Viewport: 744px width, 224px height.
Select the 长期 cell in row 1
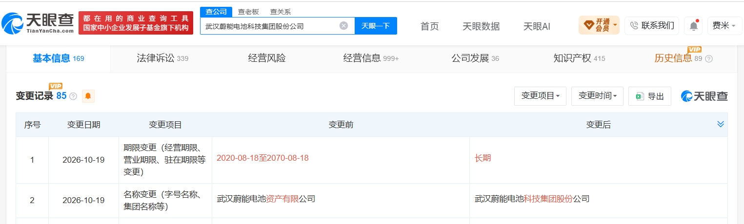click(483, 158)
